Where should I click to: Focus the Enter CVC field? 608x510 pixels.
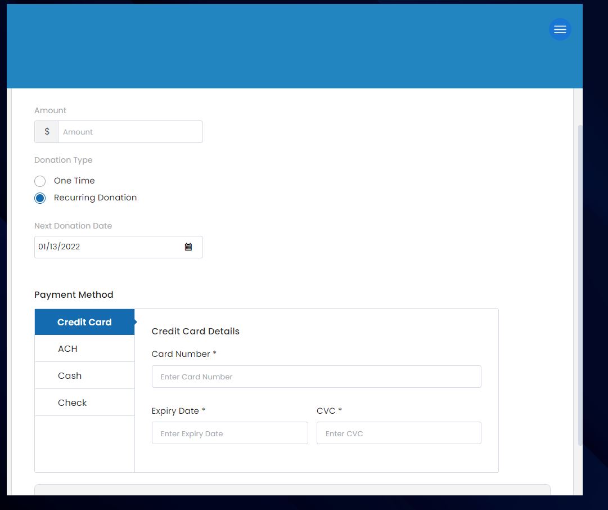399,433
